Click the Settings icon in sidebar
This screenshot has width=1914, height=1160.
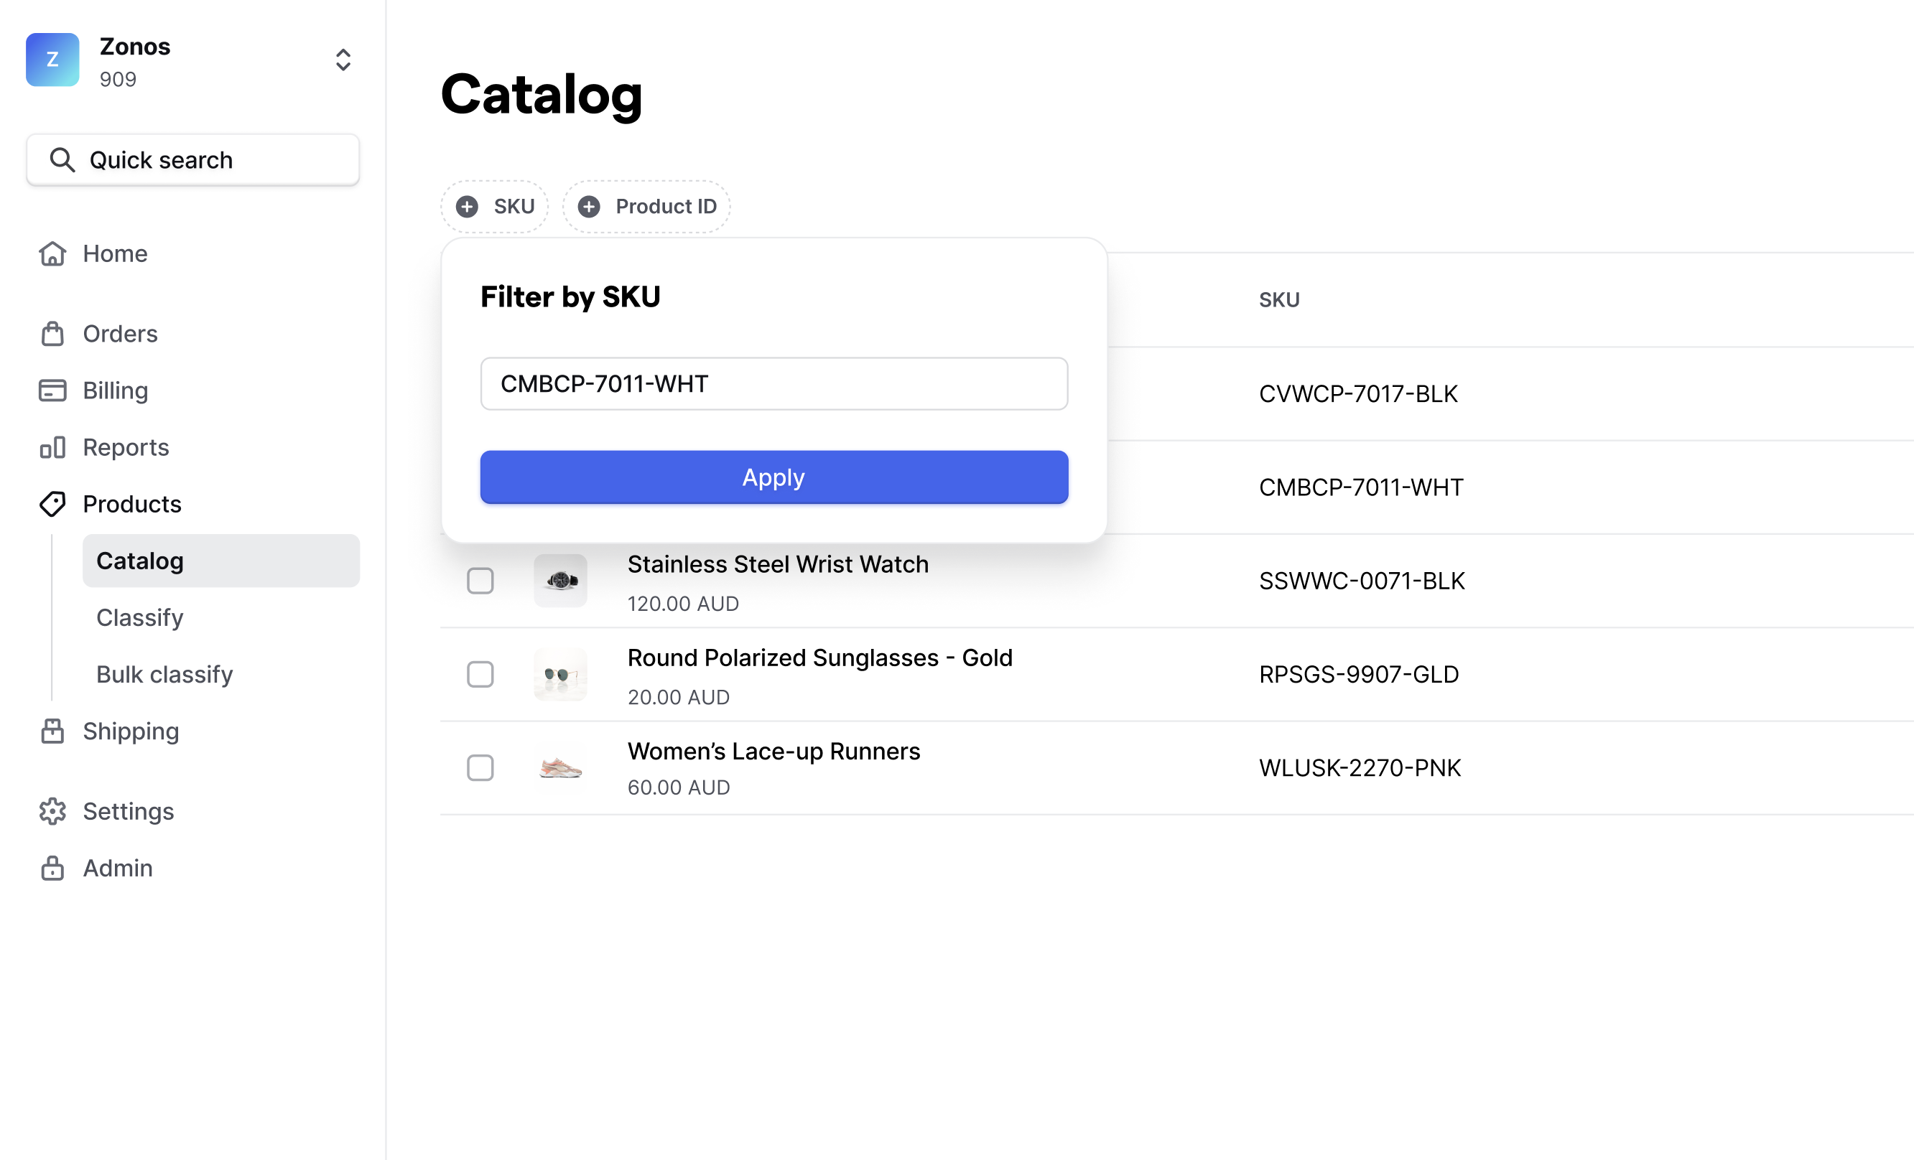tap(52, 810)
